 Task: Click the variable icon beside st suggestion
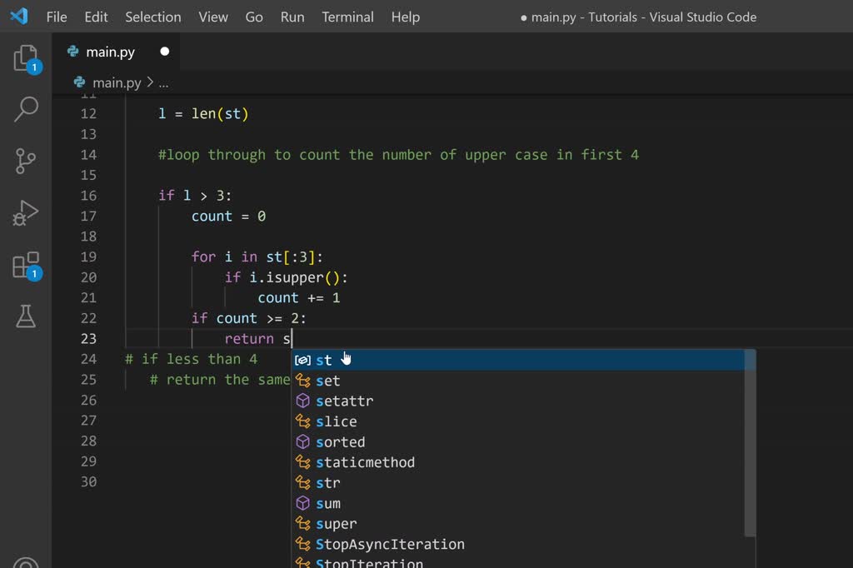point(302,360)
